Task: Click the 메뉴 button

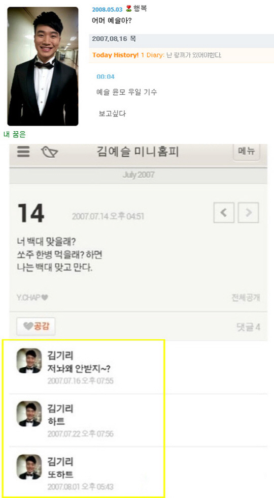Action: coord(247,152)
